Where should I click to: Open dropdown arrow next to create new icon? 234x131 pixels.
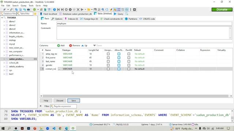38,9
